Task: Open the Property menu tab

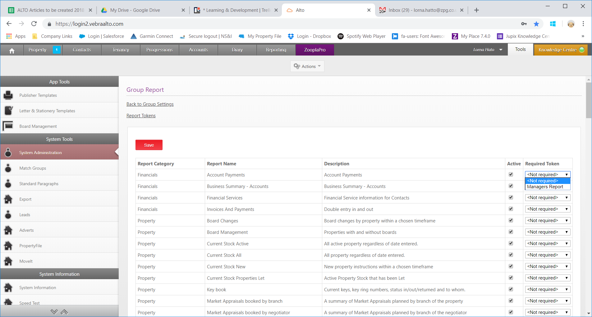Action: pyautogui.click(x=43, y=50)
